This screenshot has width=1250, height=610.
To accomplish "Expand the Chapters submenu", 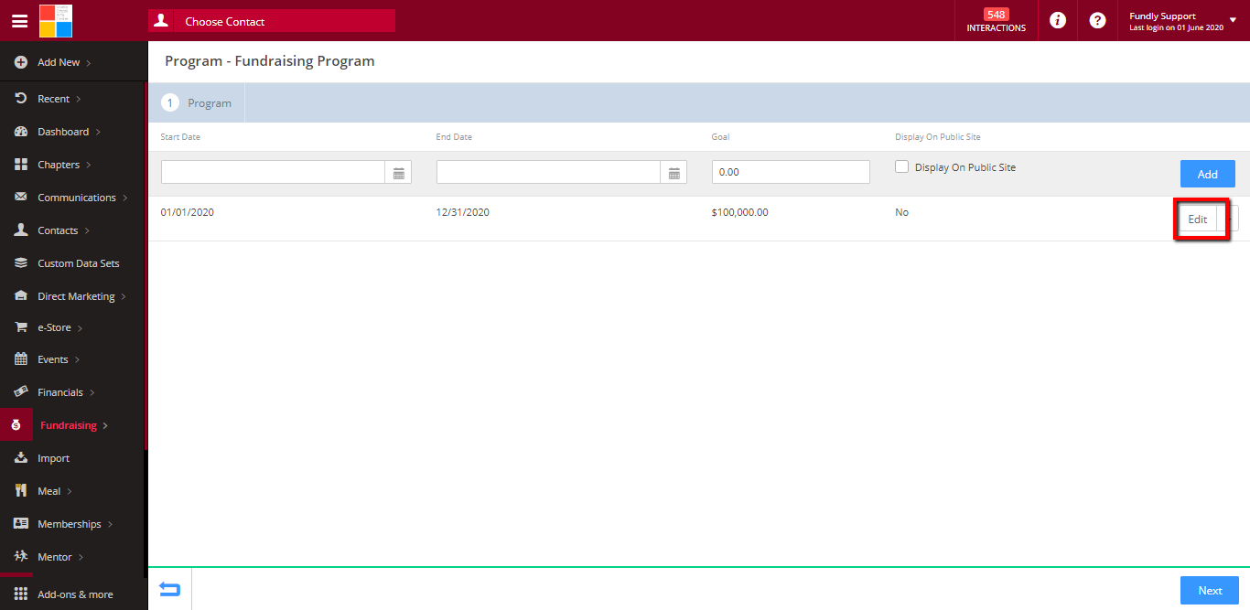I will click(89, 165).
